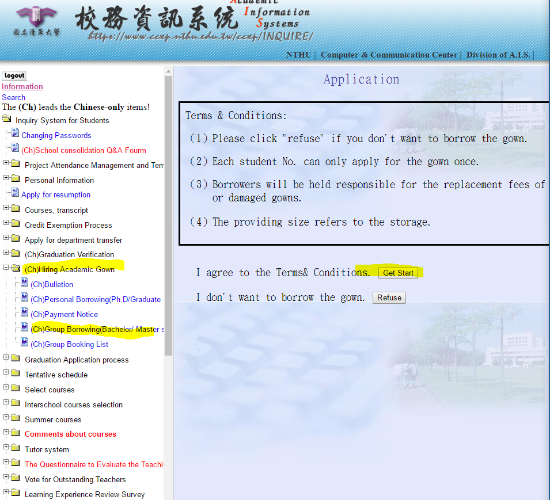The height and width of the screenshot is (500, 550).
Task: Click the open folder icon of Inquiry System for Students
Action: (x=6, y=119)
